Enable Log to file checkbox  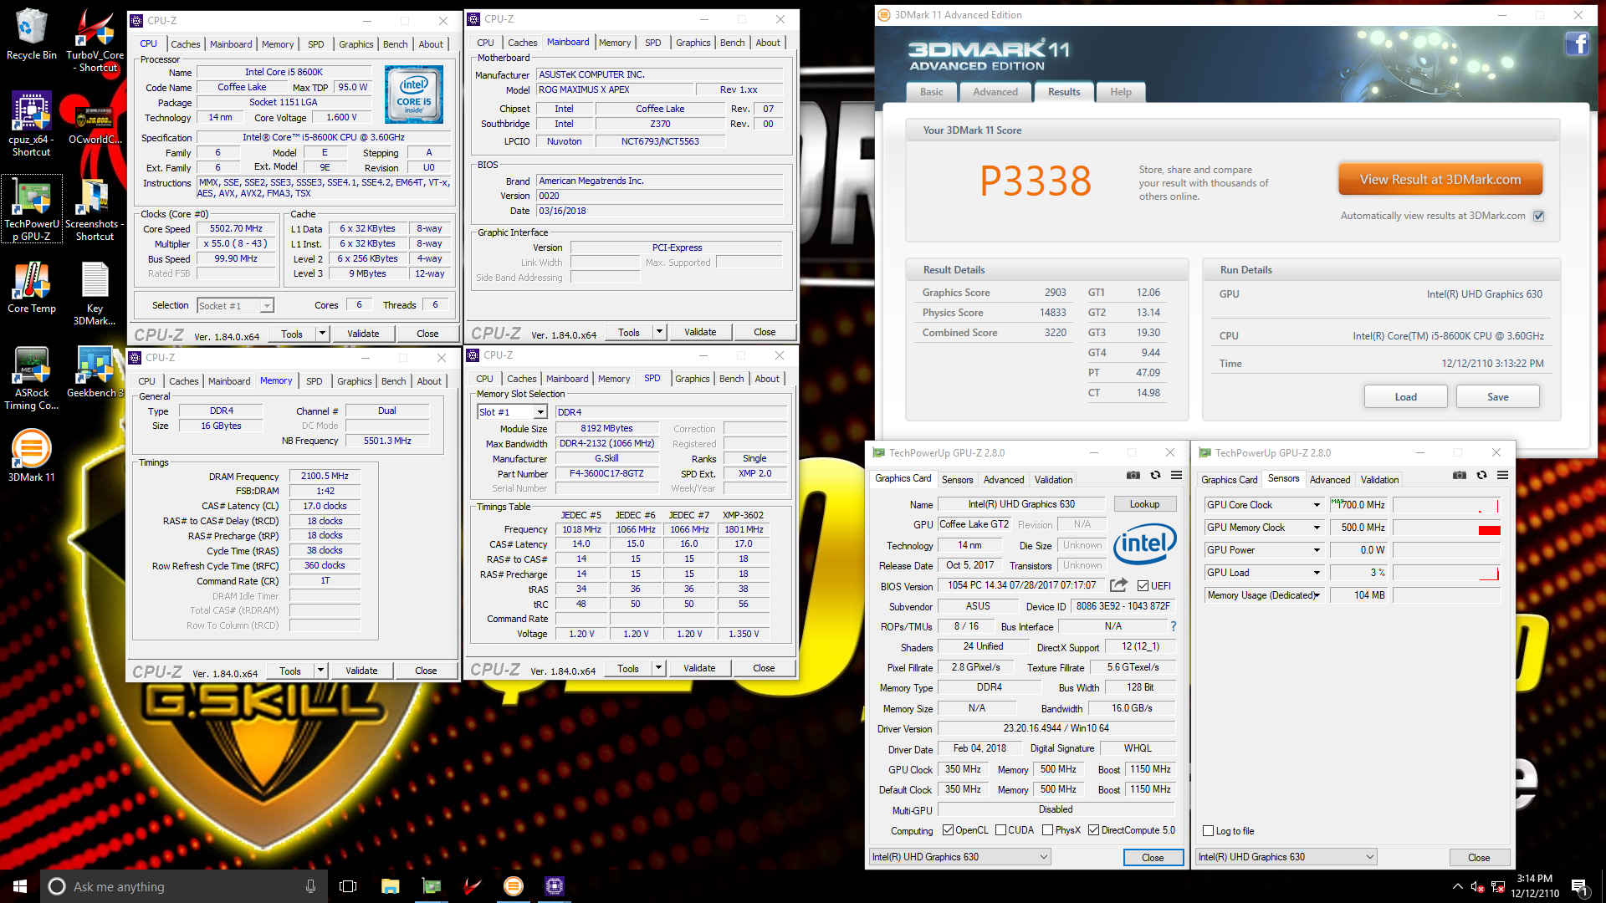(x=1208, y=831)
